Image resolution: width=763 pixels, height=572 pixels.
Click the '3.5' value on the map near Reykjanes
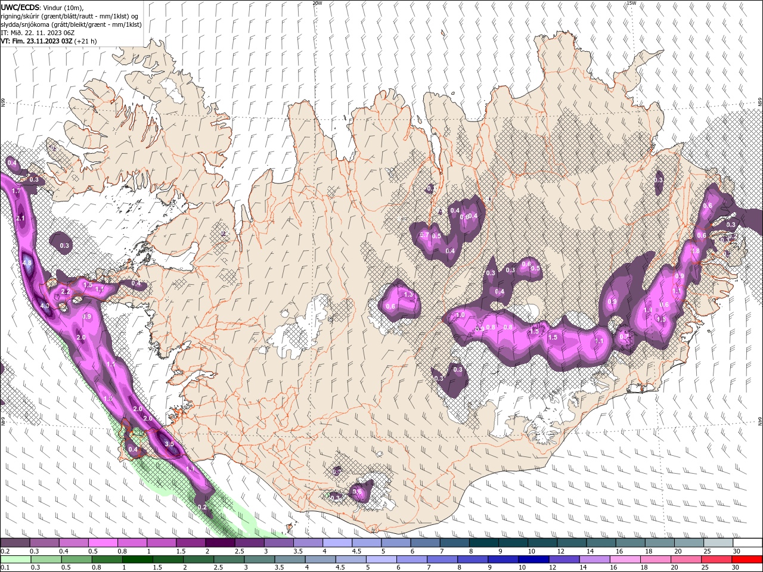(x=169, y=444)
